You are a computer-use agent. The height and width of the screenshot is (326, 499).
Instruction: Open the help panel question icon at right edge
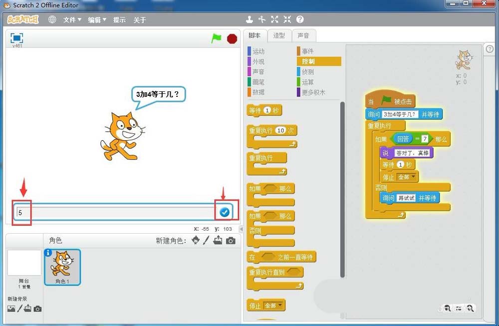coord(490,49)
